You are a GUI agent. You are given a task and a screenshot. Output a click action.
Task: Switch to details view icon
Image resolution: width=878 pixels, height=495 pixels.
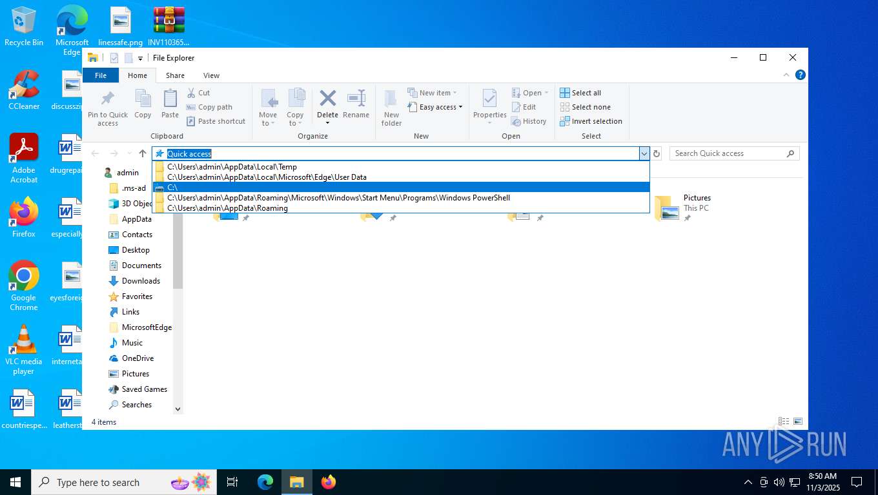pos(784,422)
